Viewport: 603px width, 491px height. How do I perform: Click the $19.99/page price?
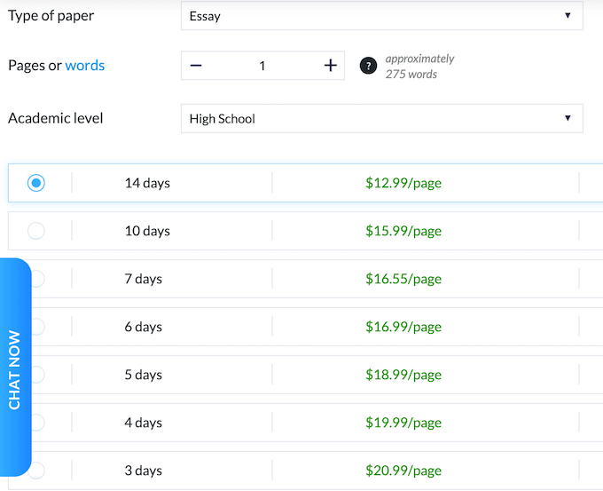pyautogui.click(x=403, y=423)
